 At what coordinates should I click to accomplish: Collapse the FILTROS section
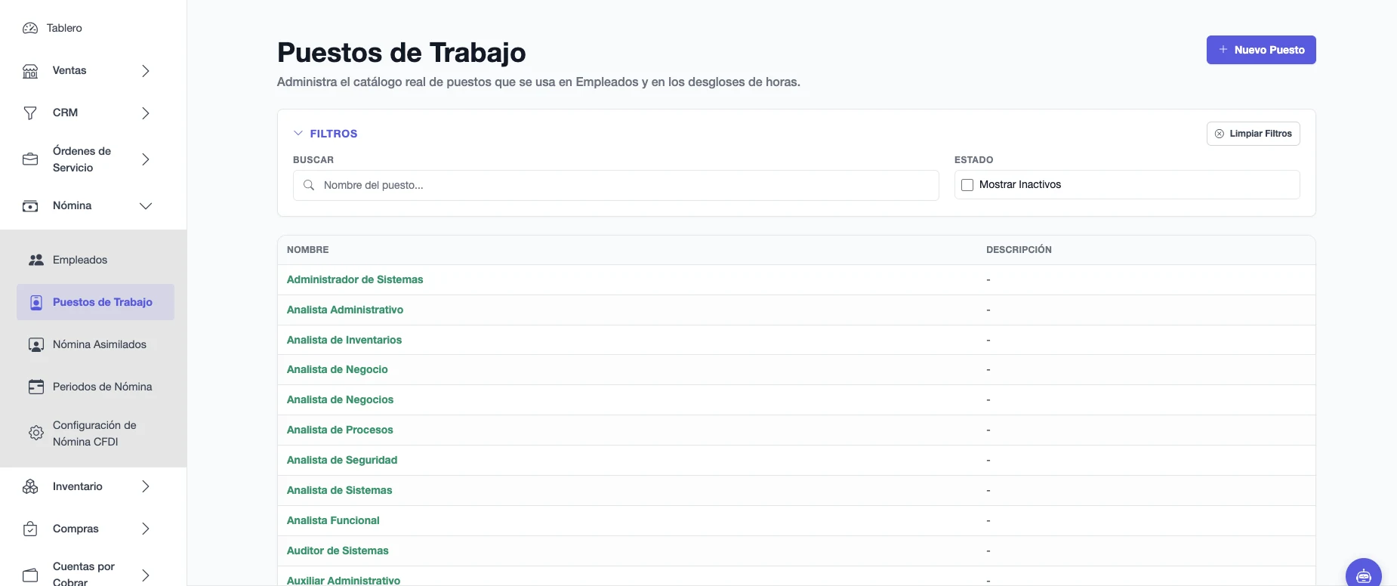(x=325, y=134)
